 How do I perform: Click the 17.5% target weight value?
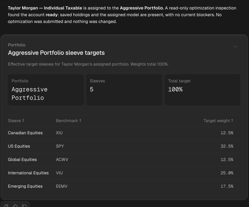tap(227, 186)
